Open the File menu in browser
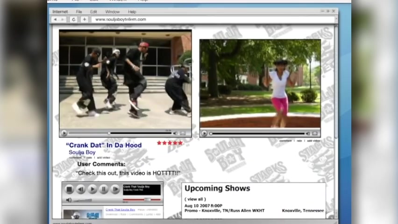 click(79, 12)
